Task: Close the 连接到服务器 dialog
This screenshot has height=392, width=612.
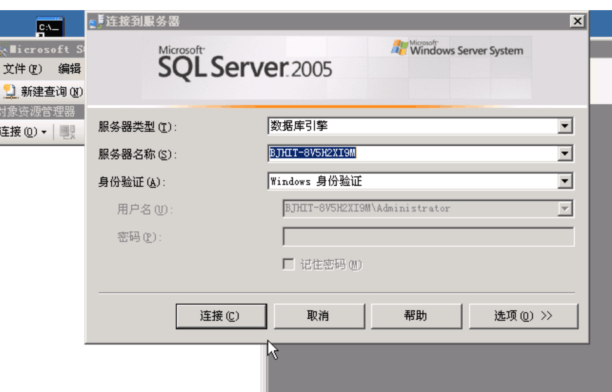Action: click(x=577, y=21)
